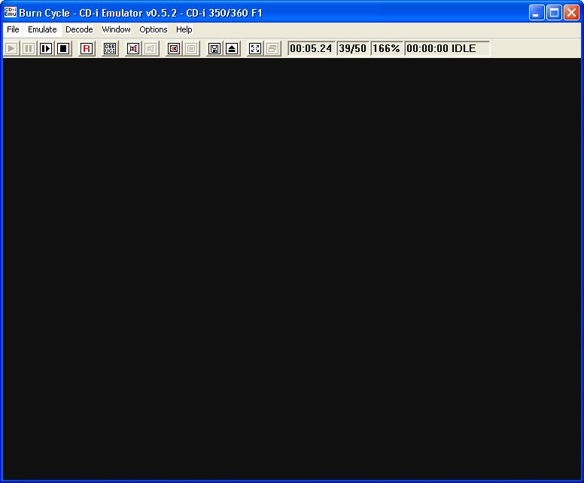
Task: Minimize the CD-i Emulator window
Action: click(537, 13)
